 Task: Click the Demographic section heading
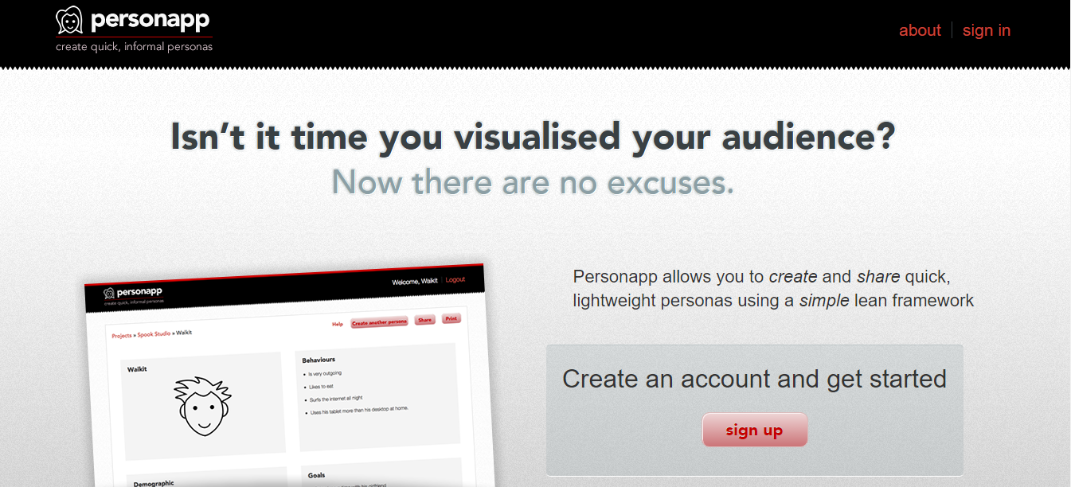[x=154, y=482]
